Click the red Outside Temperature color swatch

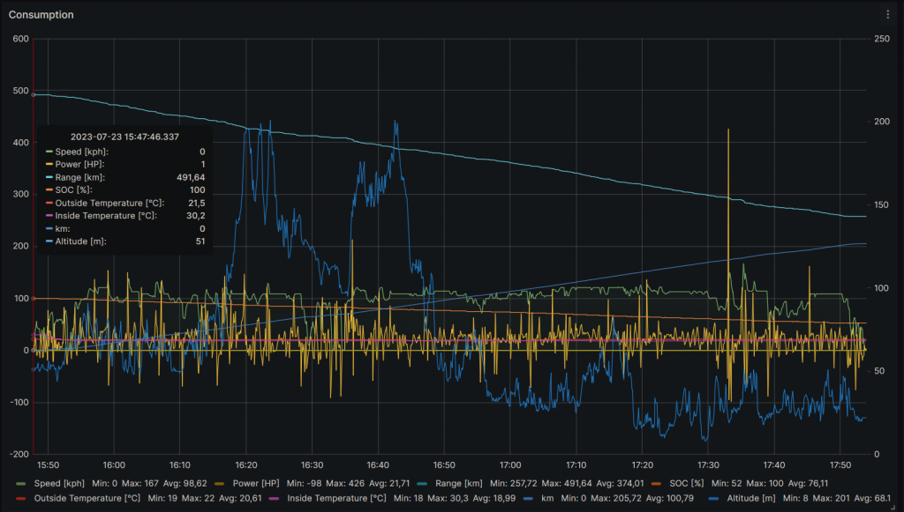[x=22, y=498]
